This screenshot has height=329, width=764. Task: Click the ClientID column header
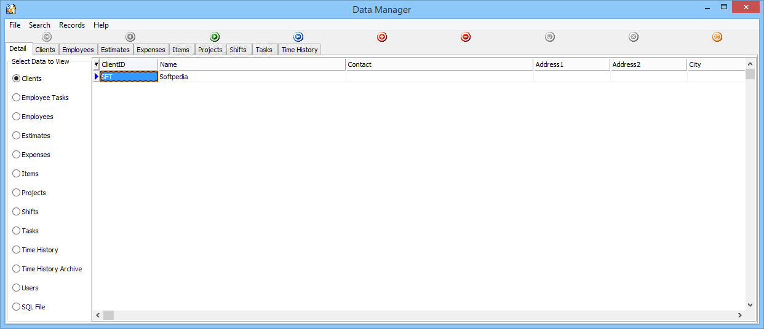129,64
